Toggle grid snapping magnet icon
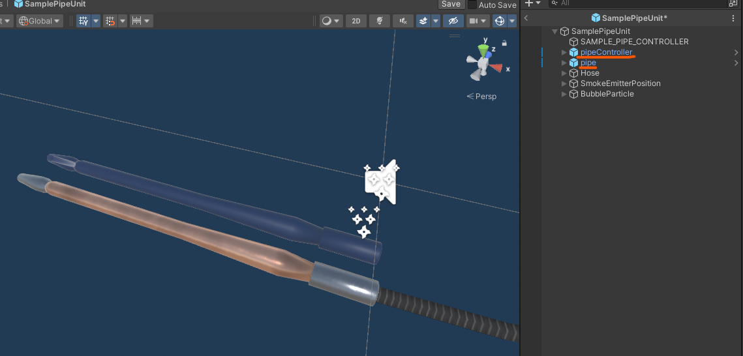This screenshot has height=356, width=743. pos(110,21)
